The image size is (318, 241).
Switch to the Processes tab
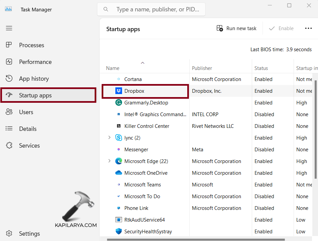point(31,45)
